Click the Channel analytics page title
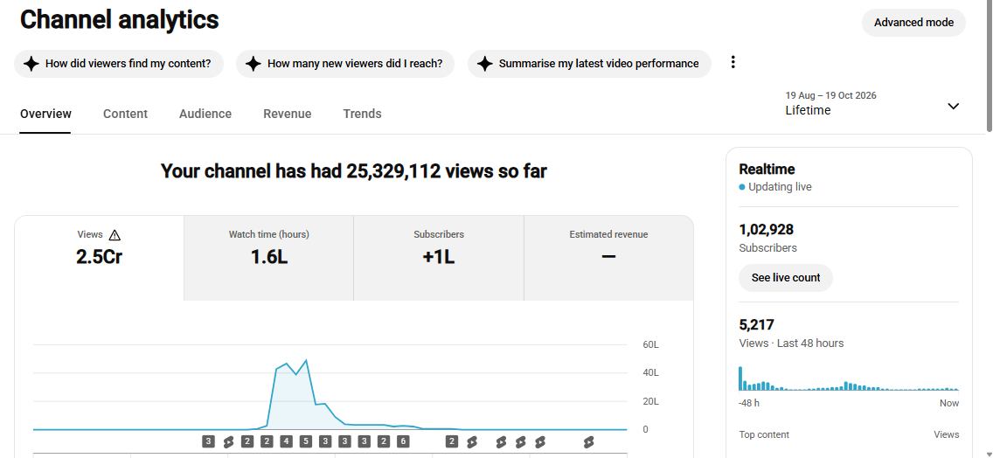Image resolution: width=993 pixels, height=458 pixels. tap(119, 20)
